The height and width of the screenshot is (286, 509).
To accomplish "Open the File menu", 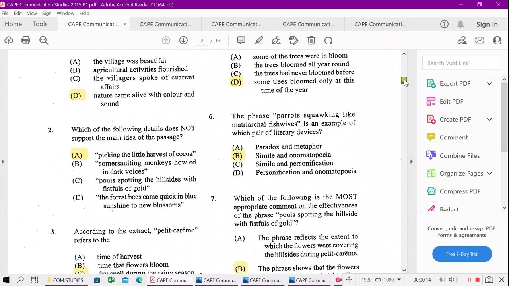I will coord(5,13).
